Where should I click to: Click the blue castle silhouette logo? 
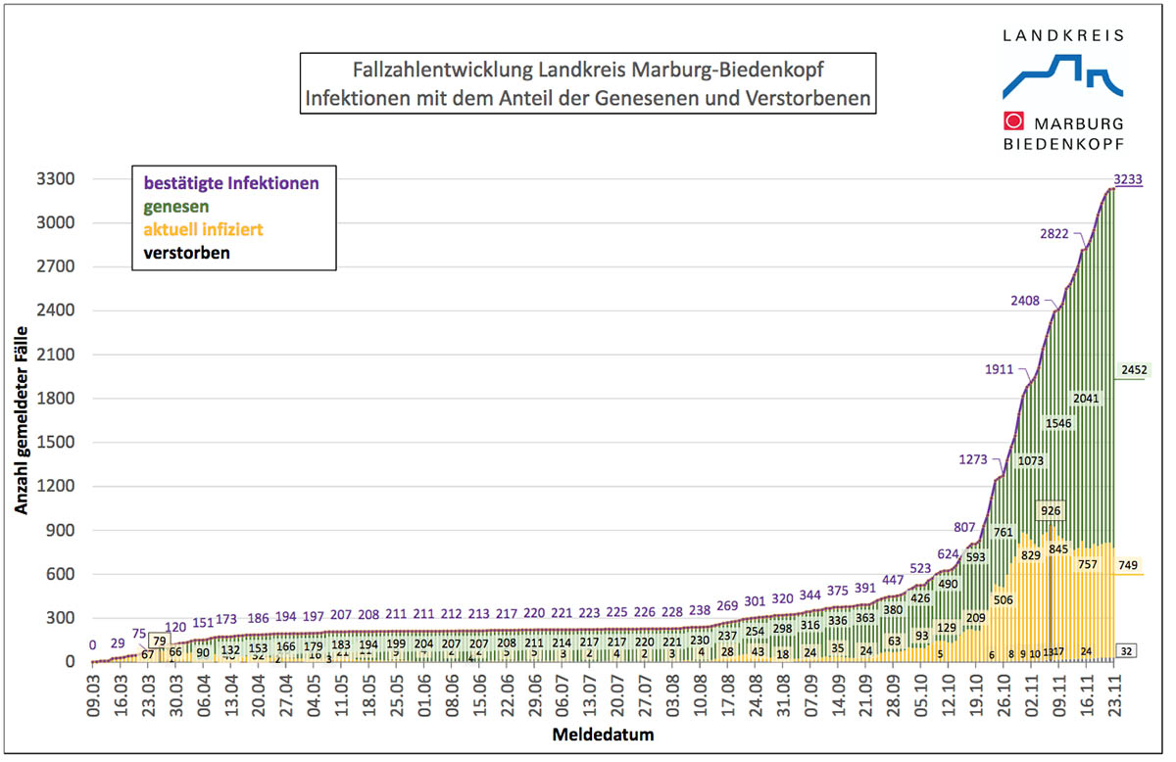(1061, 75)
